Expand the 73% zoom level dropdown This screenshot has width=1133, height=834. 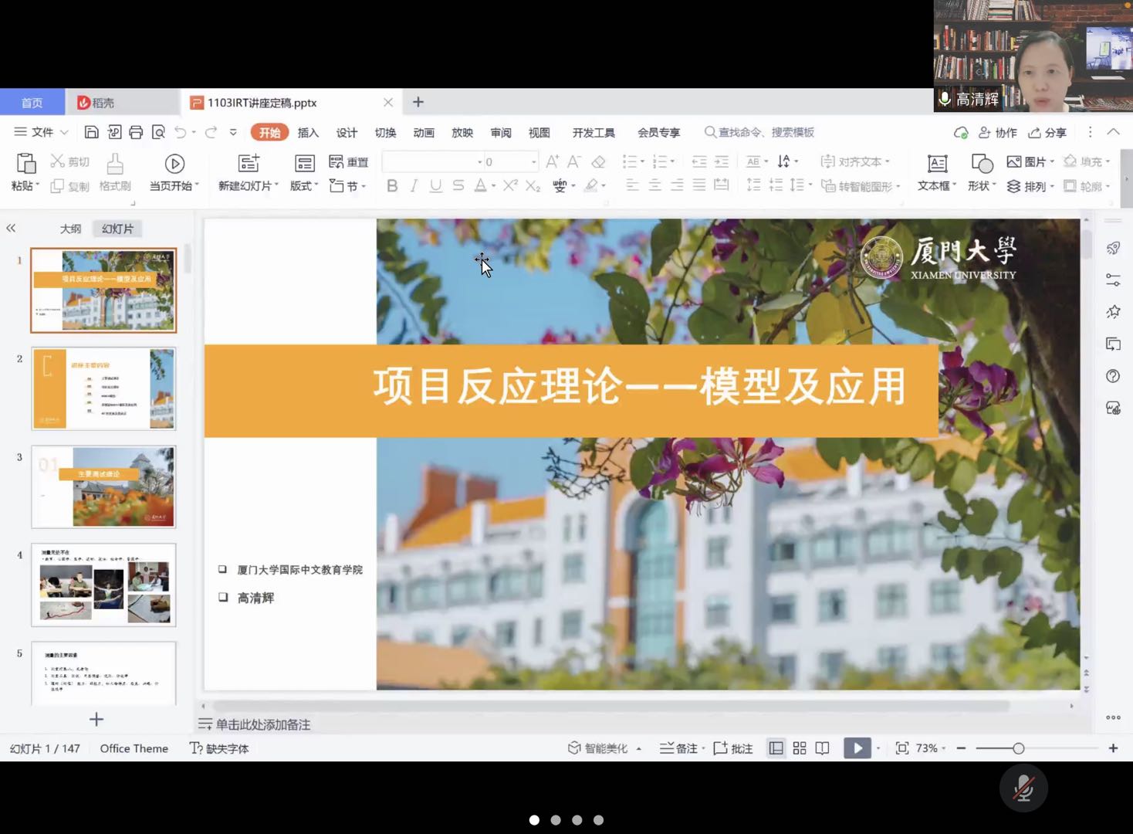pos(931,748)
